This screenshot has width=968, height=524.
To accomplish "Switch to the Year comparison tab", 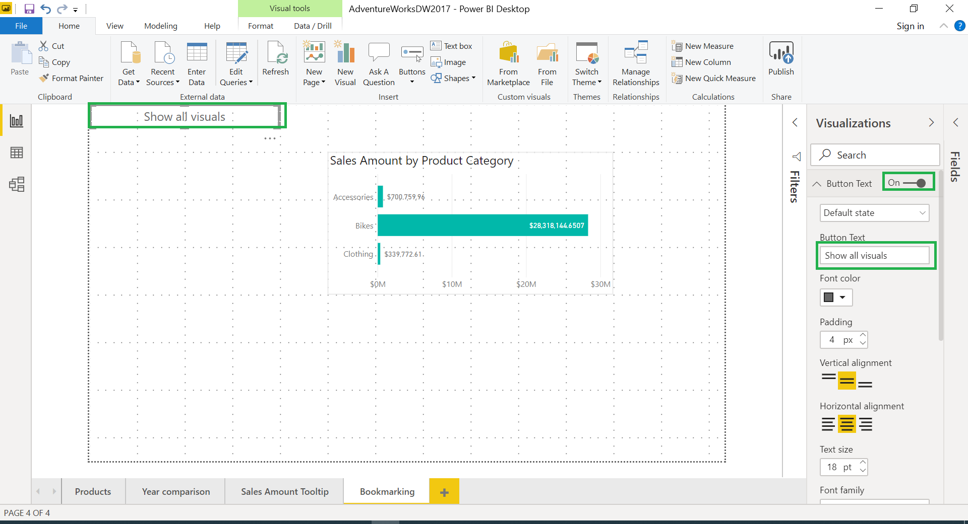I will click(175, 491).
